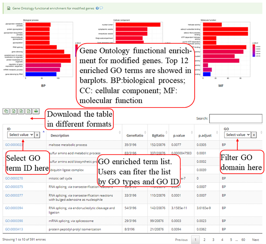
Task: Sort table by p.adjust column
Action: point(205,136)
